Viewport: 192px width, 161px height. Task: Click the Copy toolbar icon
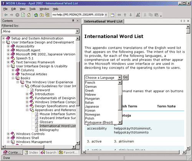[151, 15]
